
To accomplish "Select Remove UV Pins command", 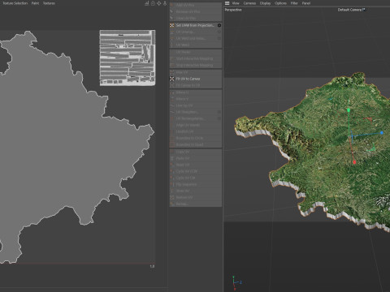I will click(196, 12).
